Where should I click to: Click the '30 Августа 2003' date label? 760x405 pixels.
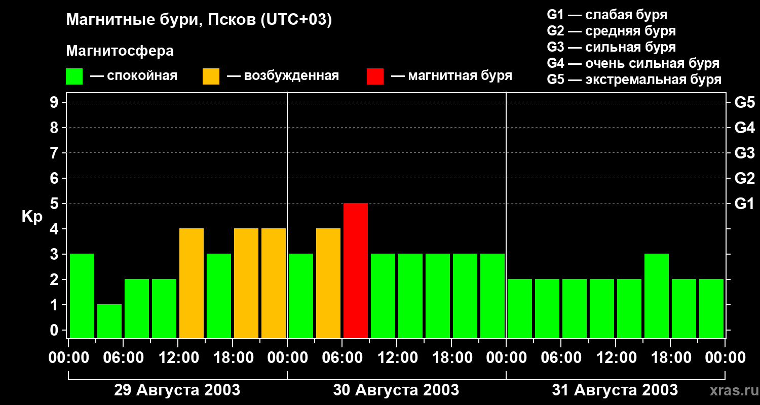coord(396,390)
